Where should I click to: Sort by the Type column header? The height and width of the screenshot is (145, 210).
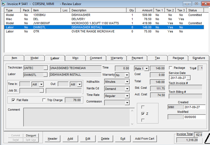click(12, 10)
